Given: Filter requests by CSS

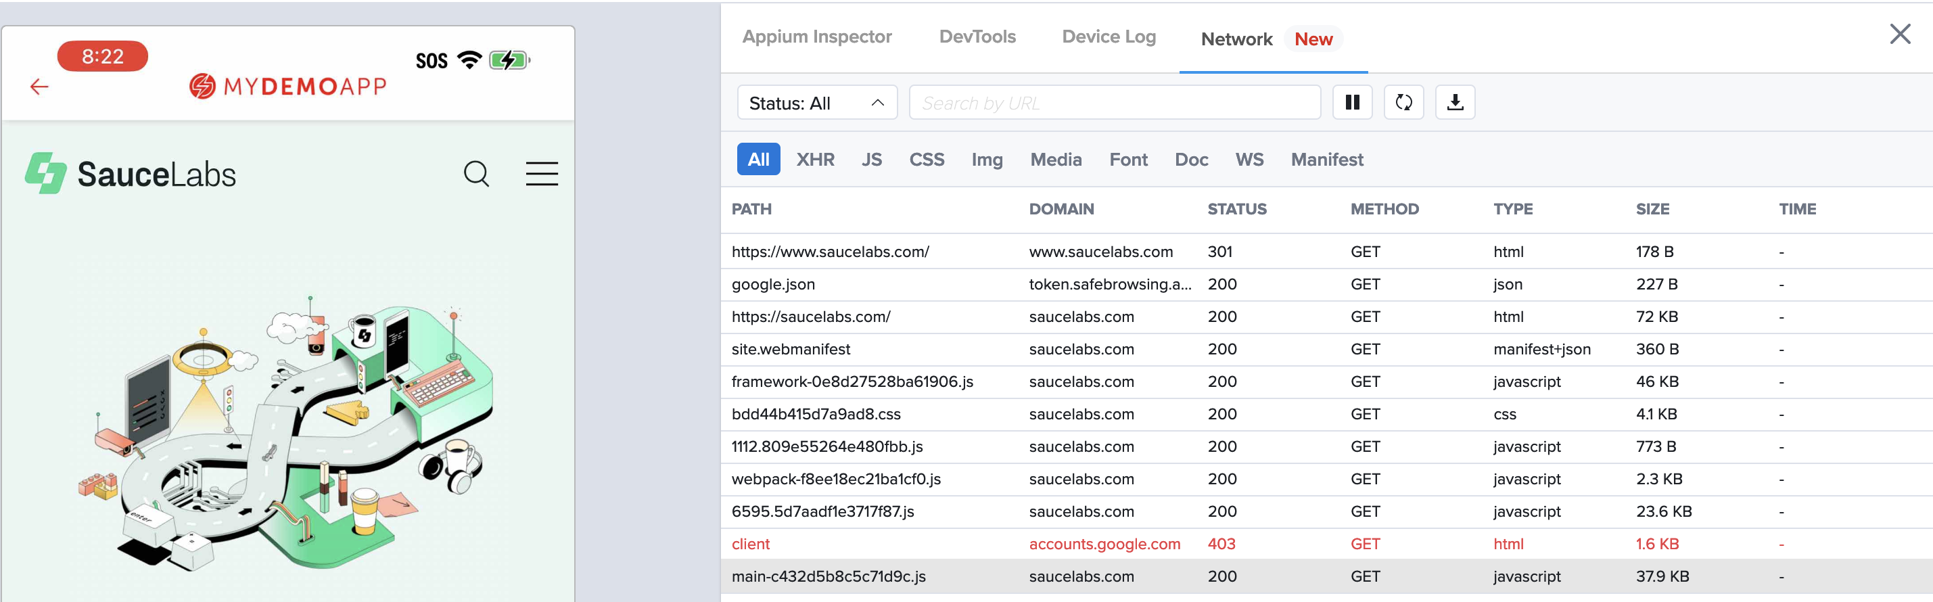Looking at the screenshot, I should point(927,159).
